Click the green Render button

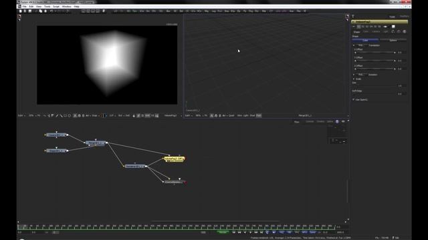(x=223, y=233)
